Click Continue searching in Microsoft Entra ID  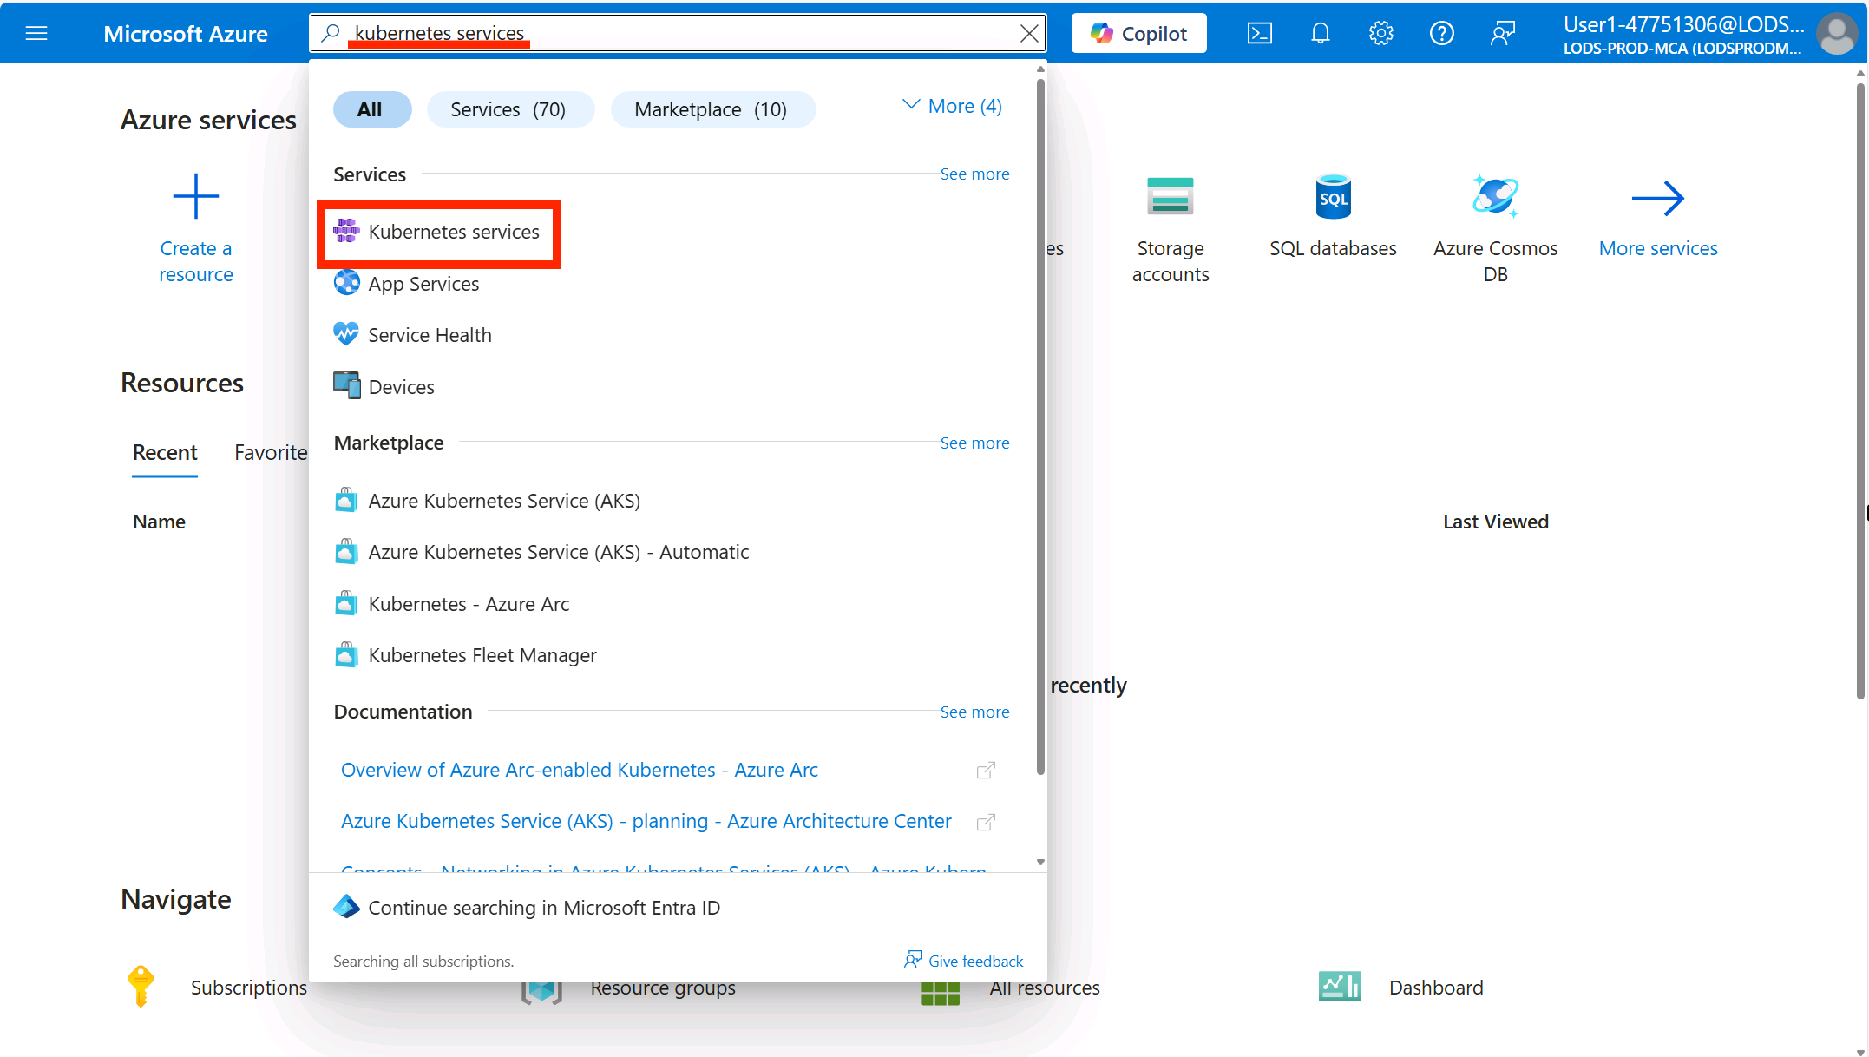tap(528, 908)
